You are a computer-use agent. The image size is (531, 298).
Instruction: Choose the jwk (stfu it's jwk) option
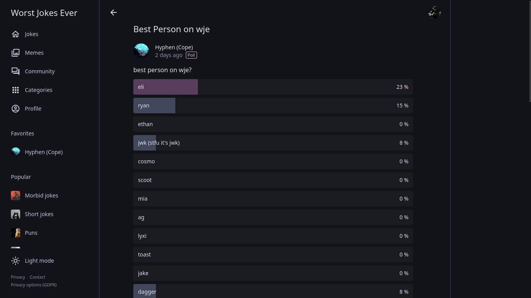(x=273, y=143)
